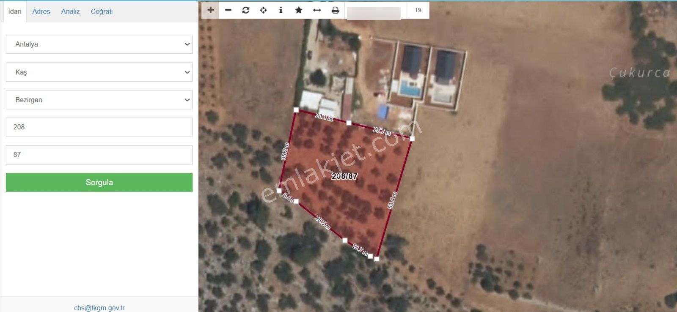Select the distance measure arrow tool
The width and height of the screenshot is (677, 312).
click(x=317, y=10)
